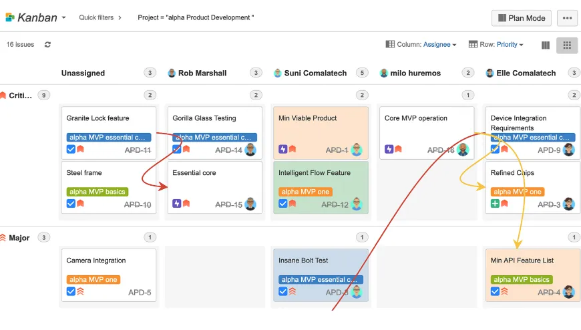Click the Plan Mode button
This screenshot has height=330, width=581.
(521, 18)
